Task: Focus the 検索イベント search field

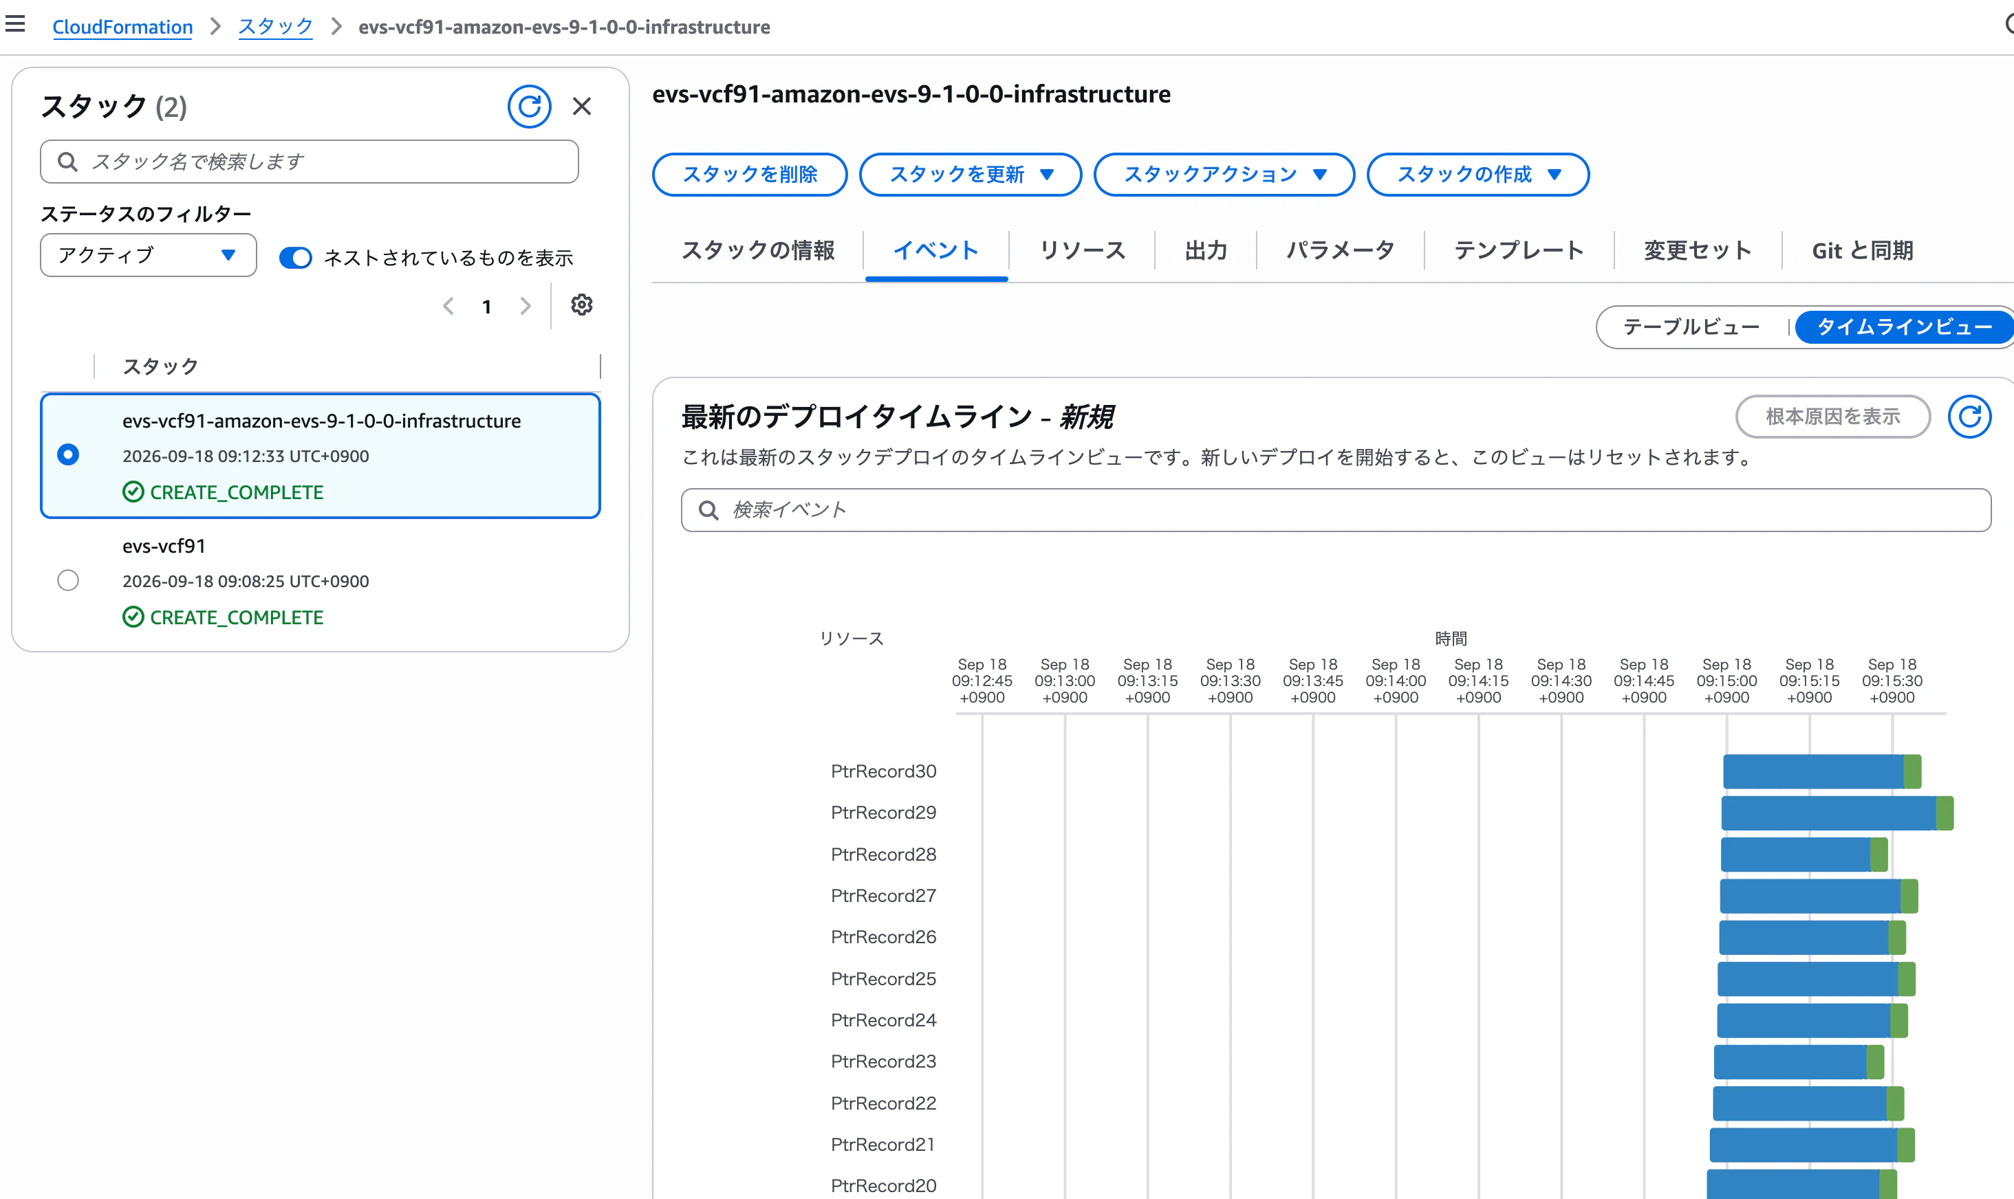Action: (x=1336, y=511)
